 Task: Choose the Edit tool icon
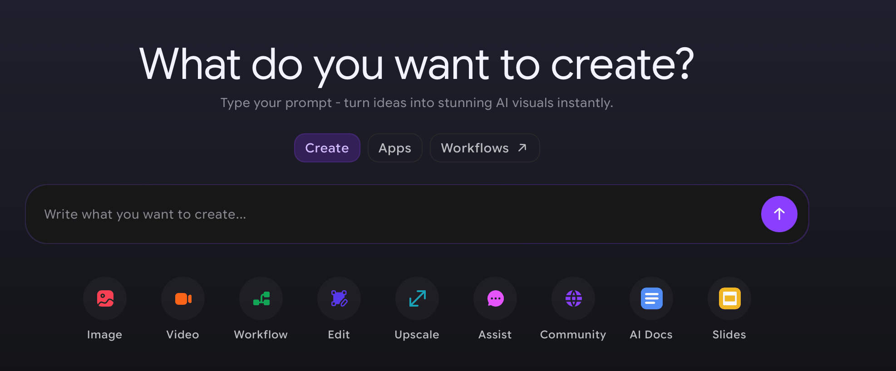[x=339, y=298]
